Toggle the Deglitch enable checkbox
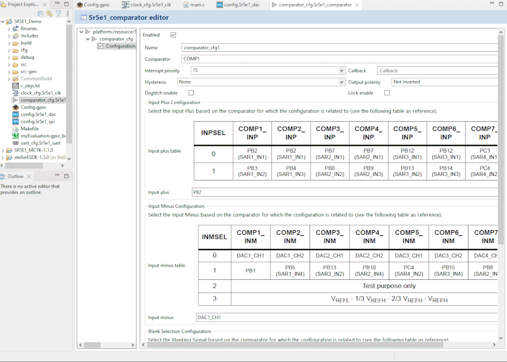The height and width of the screenshot is (362, 507). coord(191,93)
